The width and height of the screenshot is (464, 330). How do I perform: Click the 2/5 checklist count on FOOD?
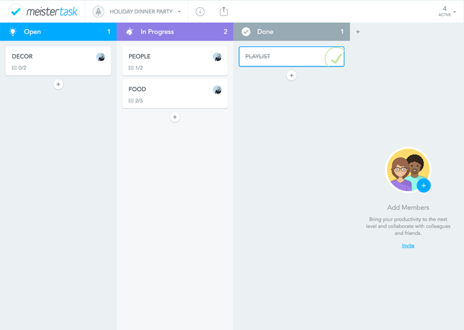coord(136,101)
